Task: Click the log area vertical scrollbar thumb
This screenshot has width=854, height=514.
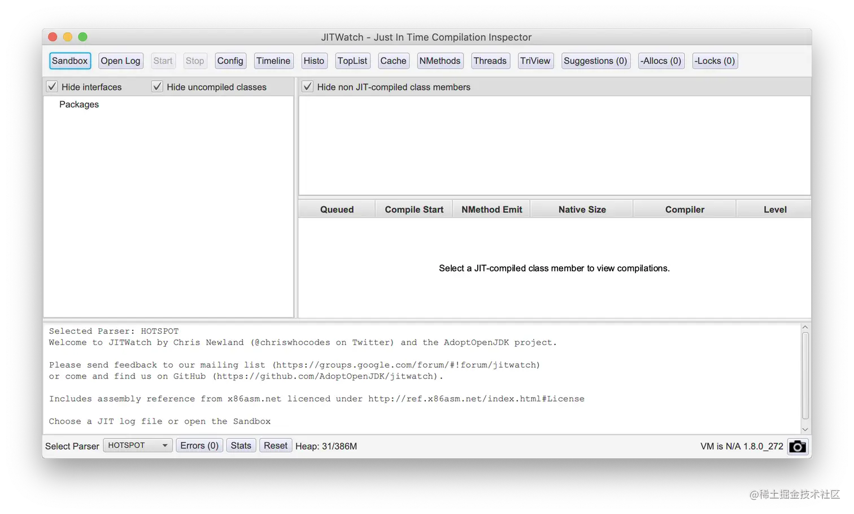Action: (805, 376)
